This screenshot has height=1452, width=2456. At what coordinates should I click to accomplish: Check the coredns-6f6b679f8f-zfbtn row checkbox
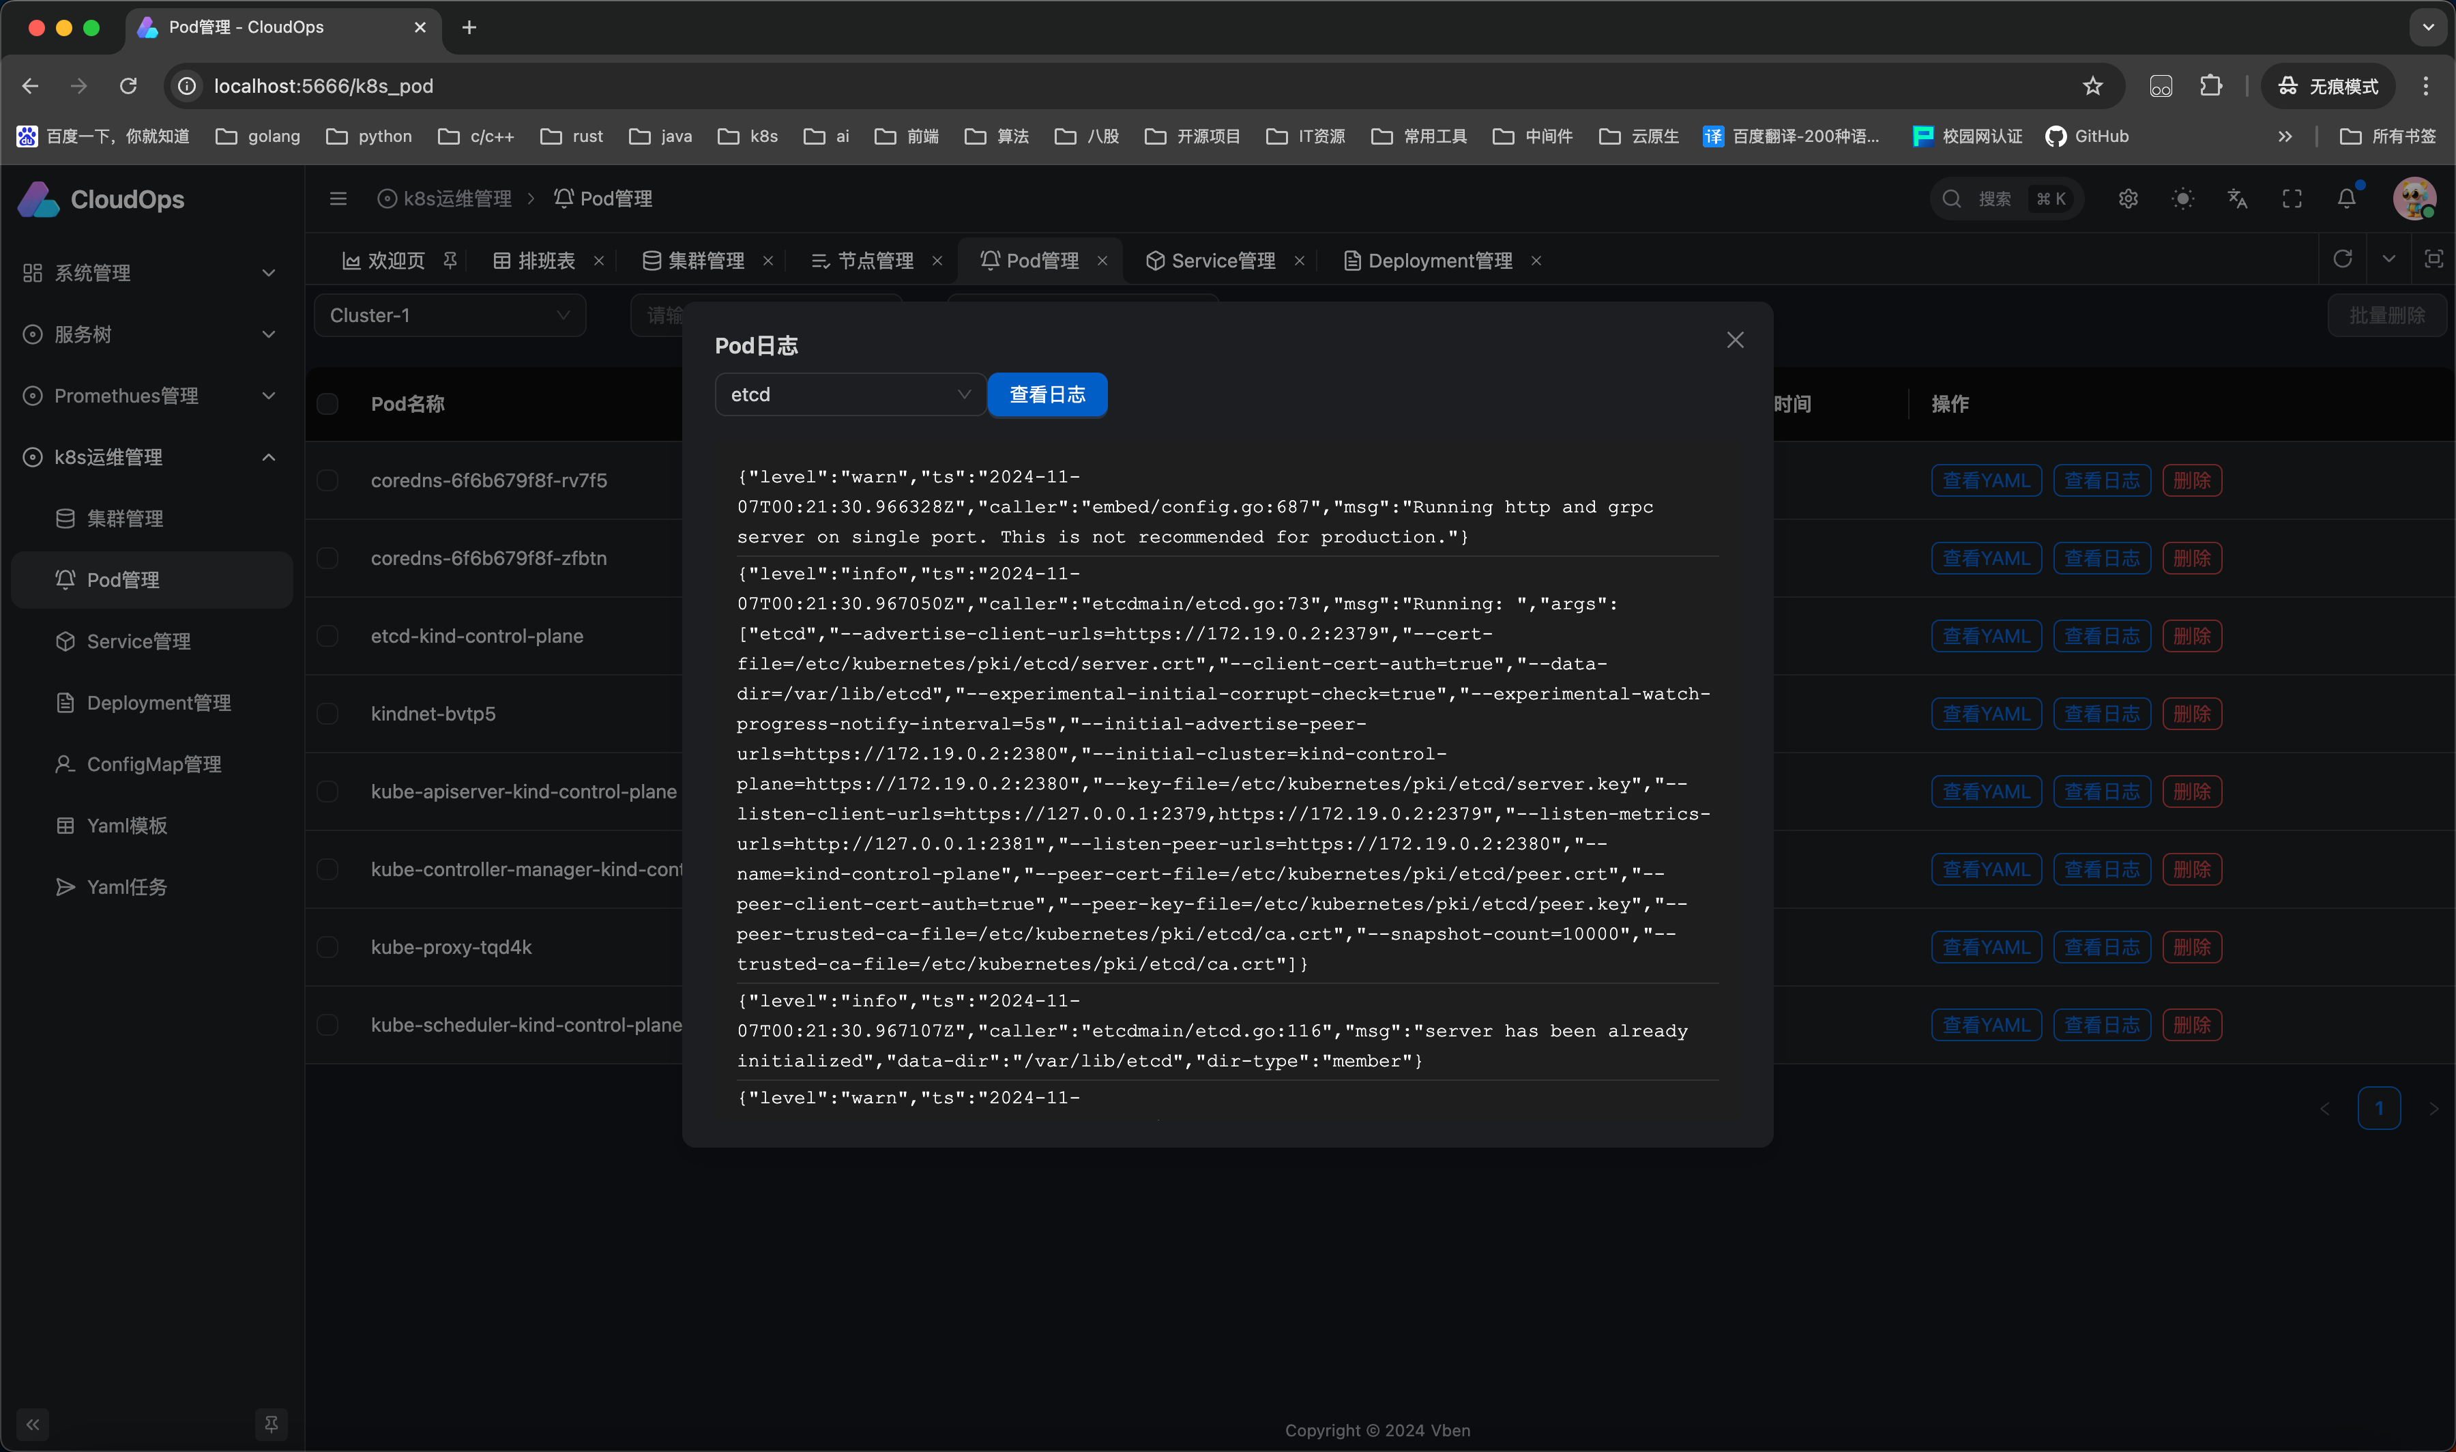pos(327,557)
